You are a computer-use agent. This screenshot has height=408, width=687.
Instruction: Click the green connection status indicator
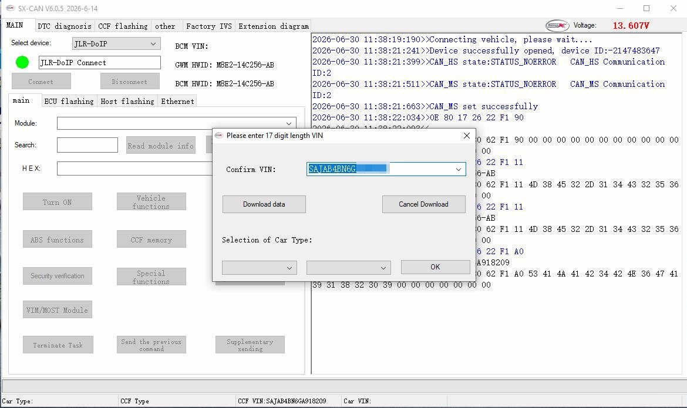[x=22, y=62]
